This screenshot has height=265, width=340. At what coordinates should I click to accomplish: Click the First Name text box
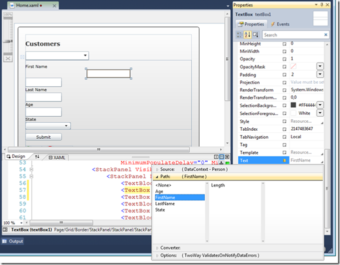click(x=43, y=82)
